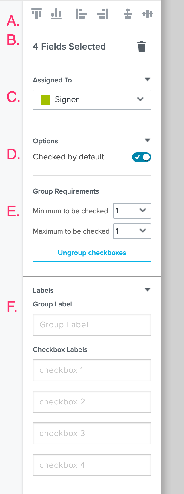Click the align right icon
The image size is (184, 494).
click(102, 13)
